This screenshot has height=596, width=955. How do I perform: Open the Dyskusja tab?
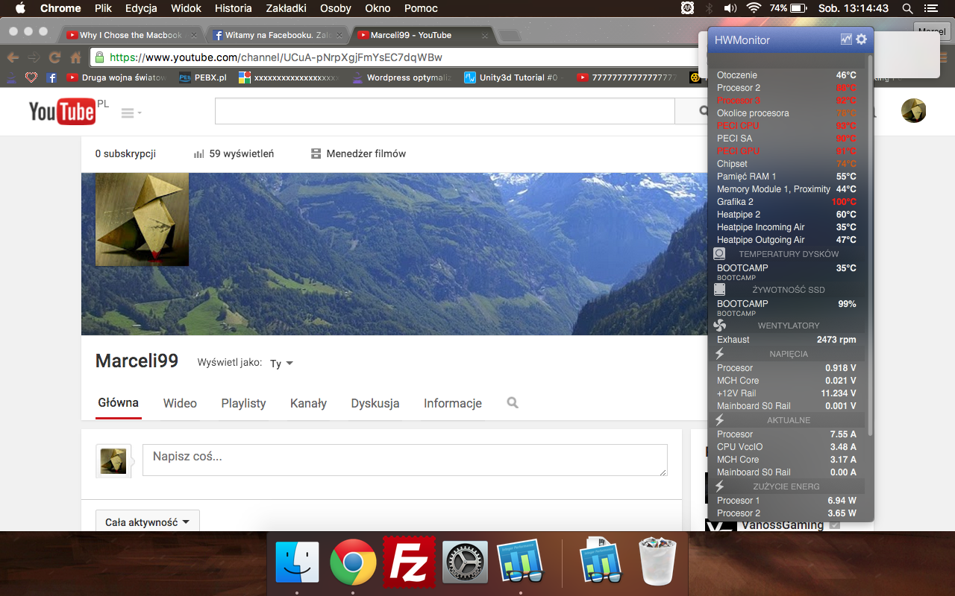point(375,403)
